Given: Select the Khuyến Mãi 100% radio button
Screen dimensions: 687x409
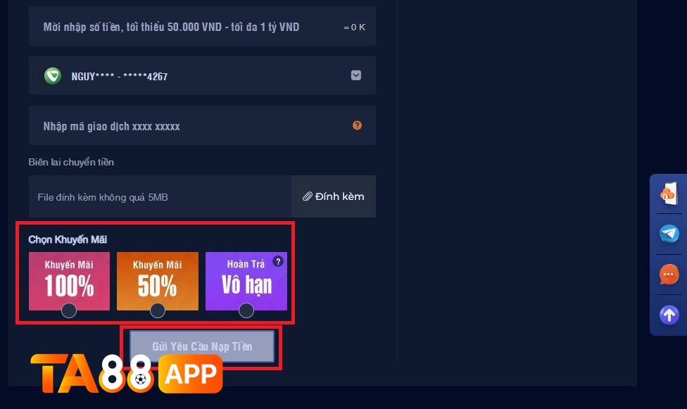Looking at the screenshot, I should 69,310.
